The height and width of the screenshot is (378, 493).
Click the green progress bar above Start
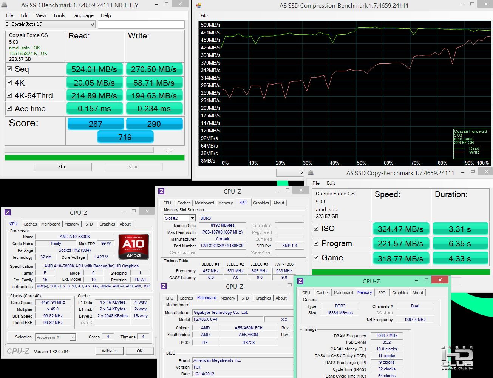coord(94,158)
